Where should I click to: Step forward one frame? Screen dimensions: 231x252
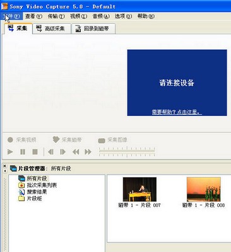click(62, 152)
